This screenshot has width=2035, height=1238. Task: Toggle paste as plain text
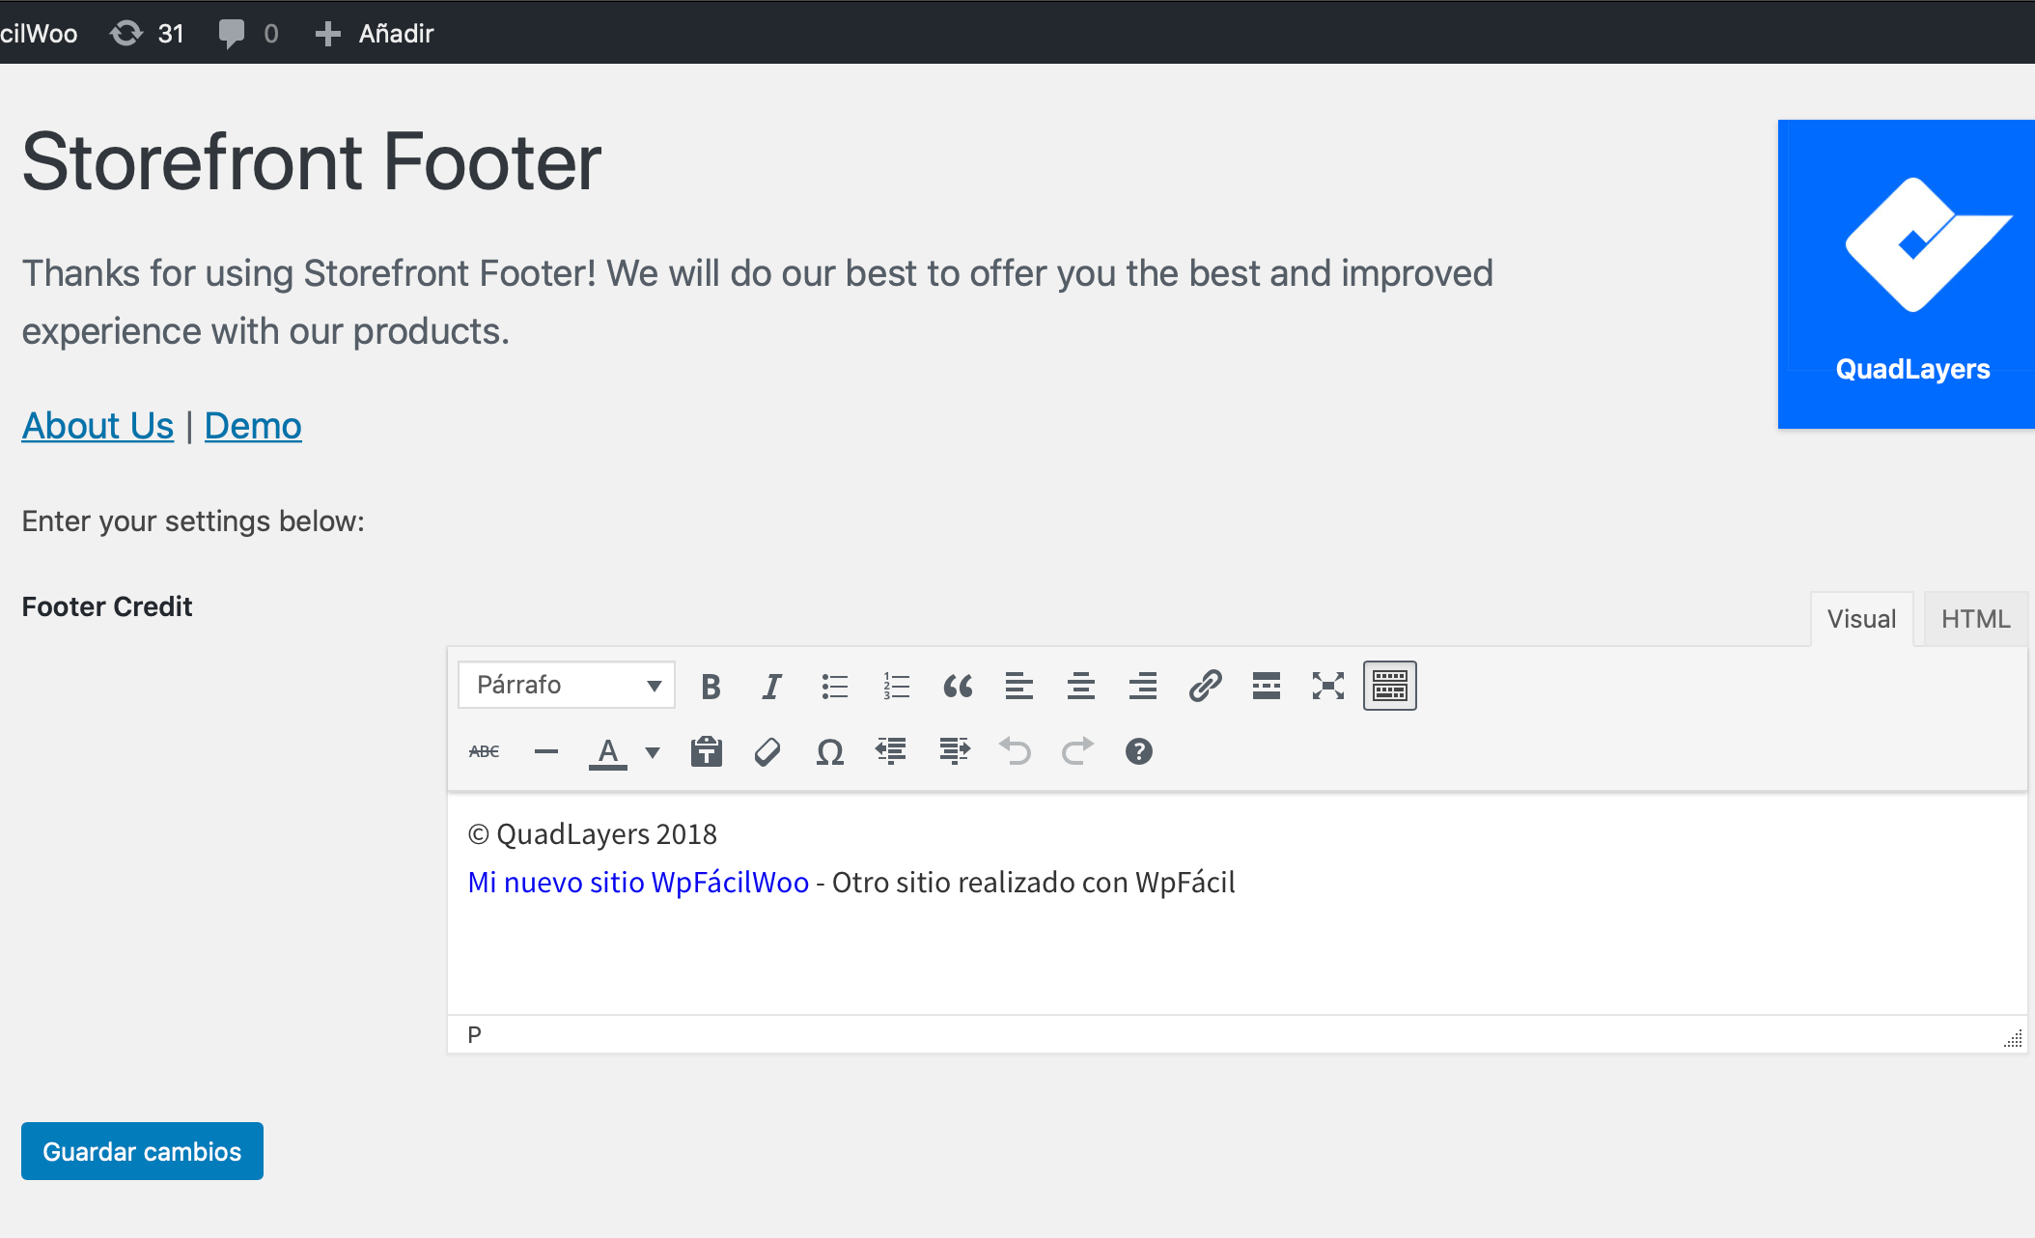(707, 751)
